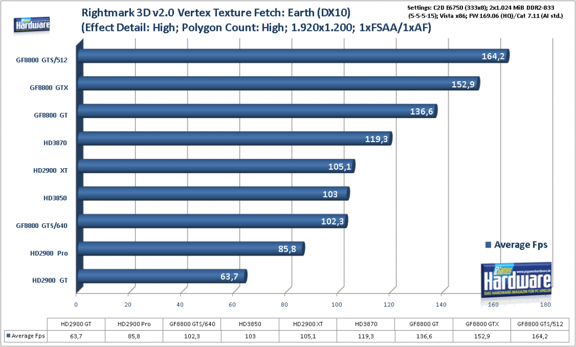Image resolution: width=576 pixels, height=347 pixels.
Task: Click the x-axis value 120
Action: point(389,305)
